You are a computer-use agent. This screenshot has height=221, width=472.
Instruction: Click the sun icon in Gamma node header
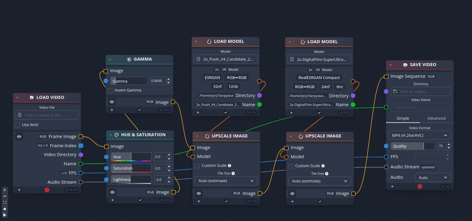pyautogui.click(x=129, y=59)
